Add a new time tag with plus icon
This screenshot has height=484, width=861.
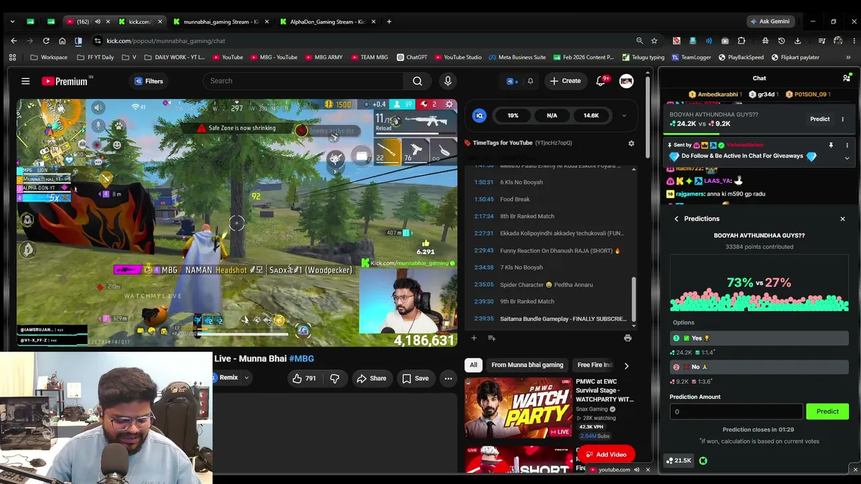474,338
